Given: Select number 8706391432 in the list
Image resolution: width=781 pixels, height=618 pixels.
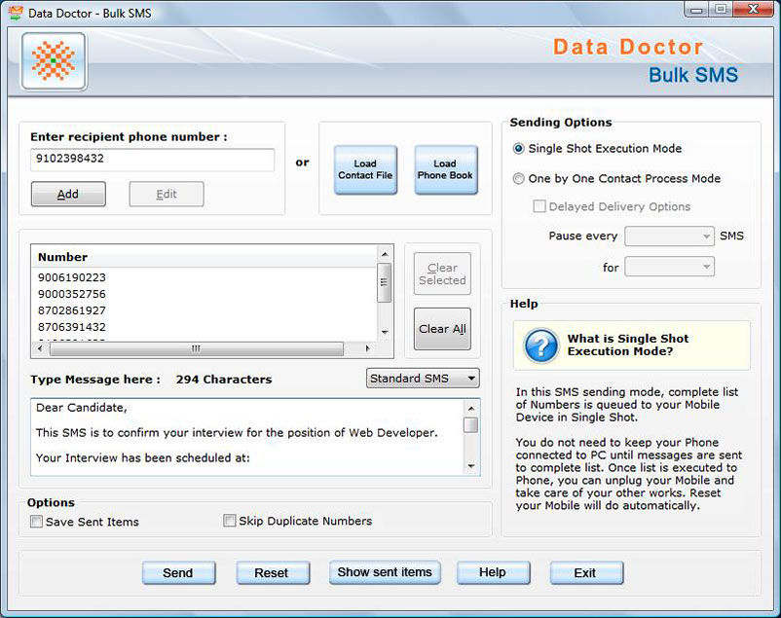Looking at the screenshot, I should pos(72,327).
